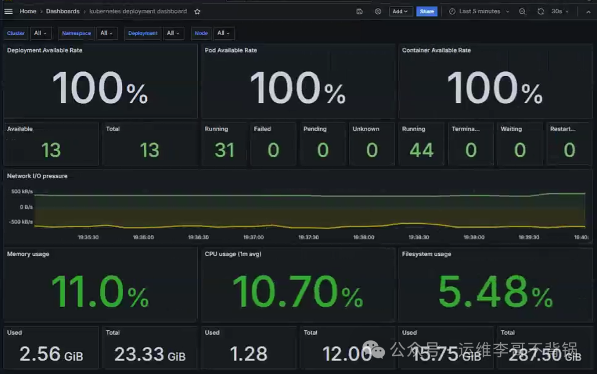Expand the Namespace All dropdown

(107, 34)
